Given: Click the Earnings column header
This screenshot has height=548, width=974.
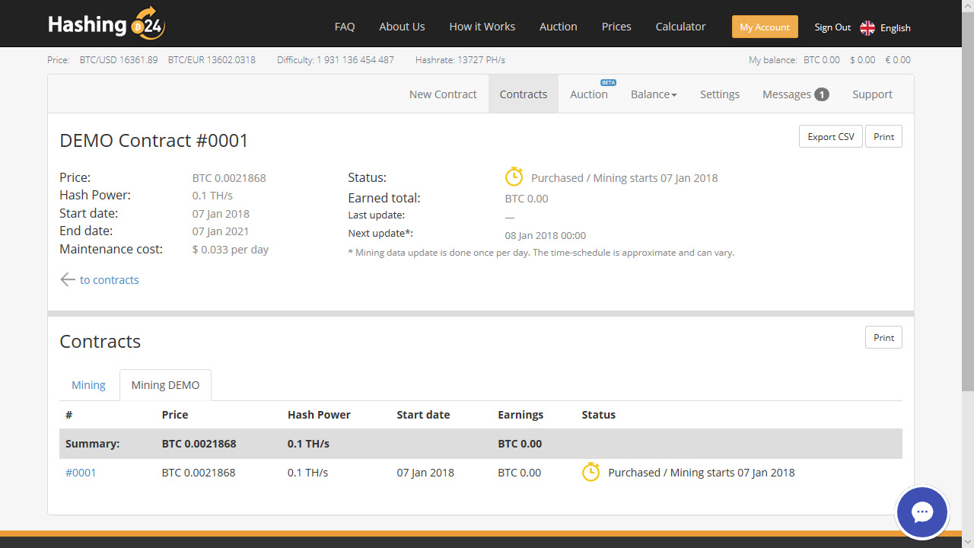Looking at the screenshot, I should coord(520,415).
